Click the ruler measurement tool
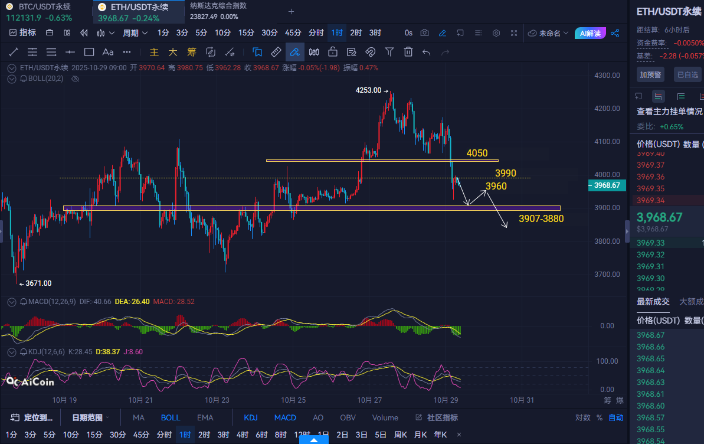 coord(276,52)
